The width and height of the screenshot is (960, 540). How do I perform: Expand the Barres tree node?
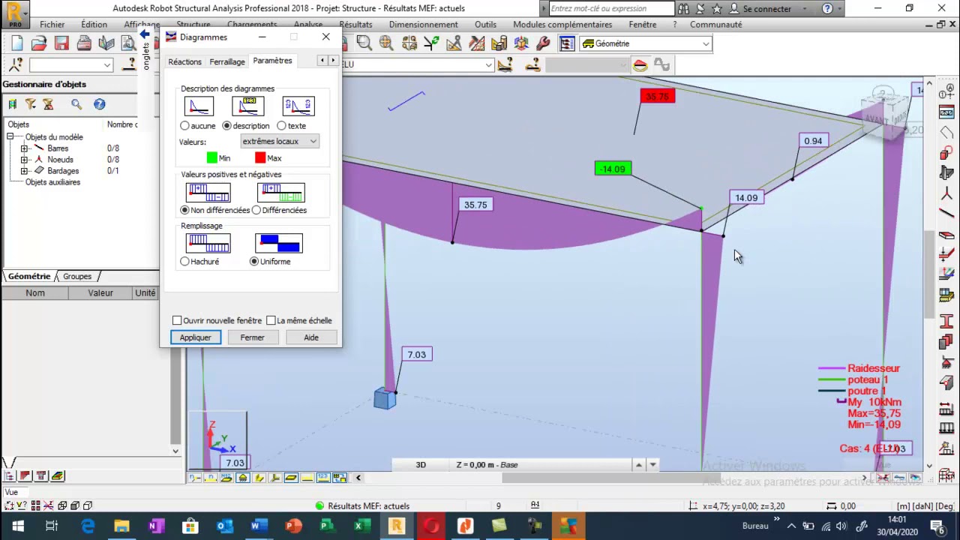pyautogui.click(x=24, y=148)
